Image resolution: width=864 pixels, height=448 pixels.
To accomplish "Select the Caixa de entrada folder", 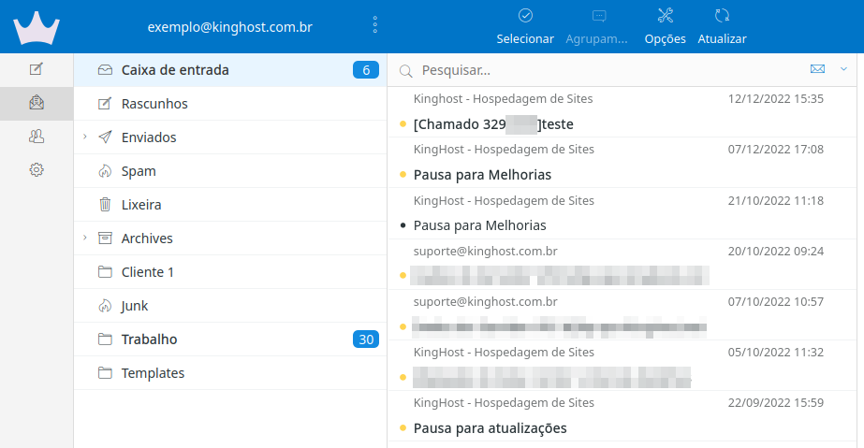I will point(175,70).
